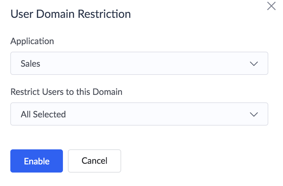
Task: Exit dialog with the close cross icon
Action: pos(271,6)
